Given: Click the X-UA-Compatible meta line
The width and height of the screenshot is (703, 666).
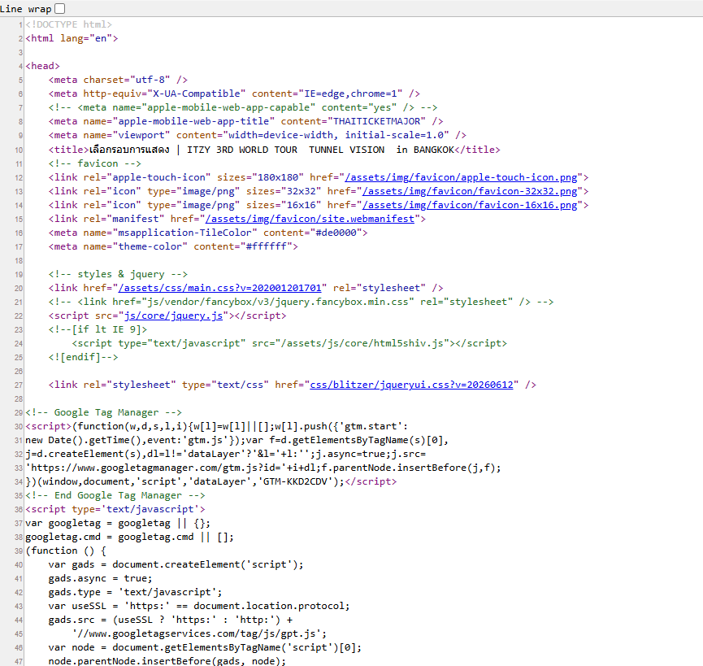Looking at the screenshot, I should point(234,94).
